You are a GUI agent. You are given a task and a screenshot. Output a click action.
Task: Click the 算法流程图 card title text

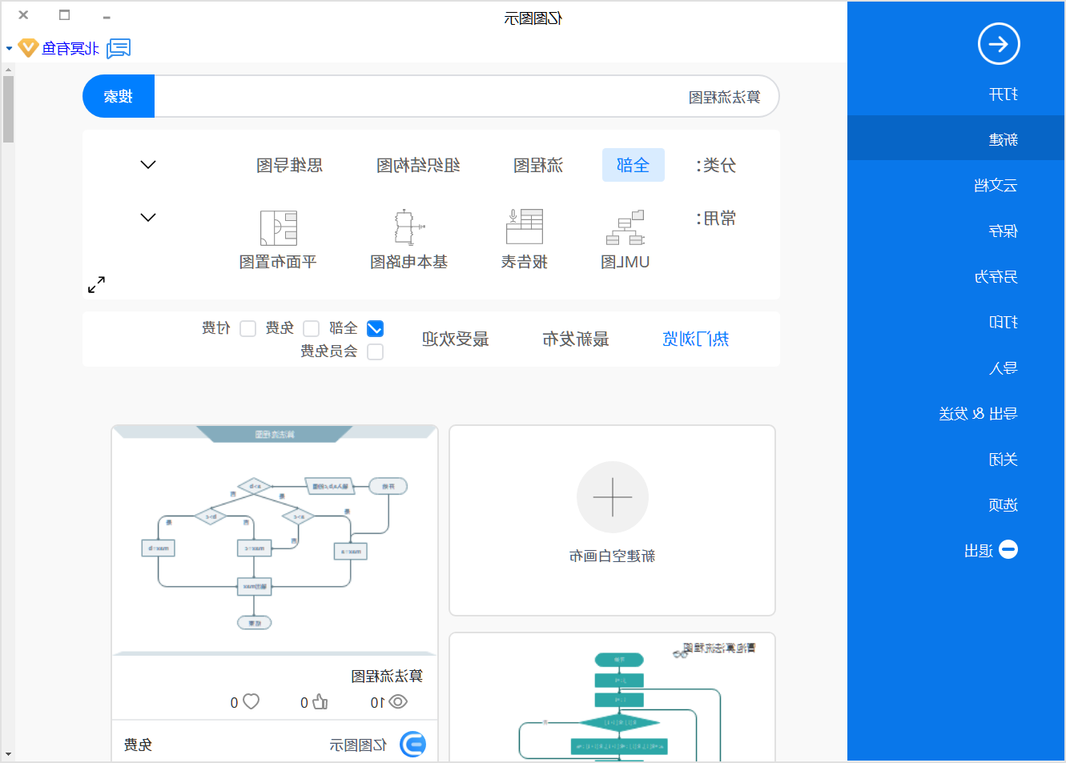point(387,676)
